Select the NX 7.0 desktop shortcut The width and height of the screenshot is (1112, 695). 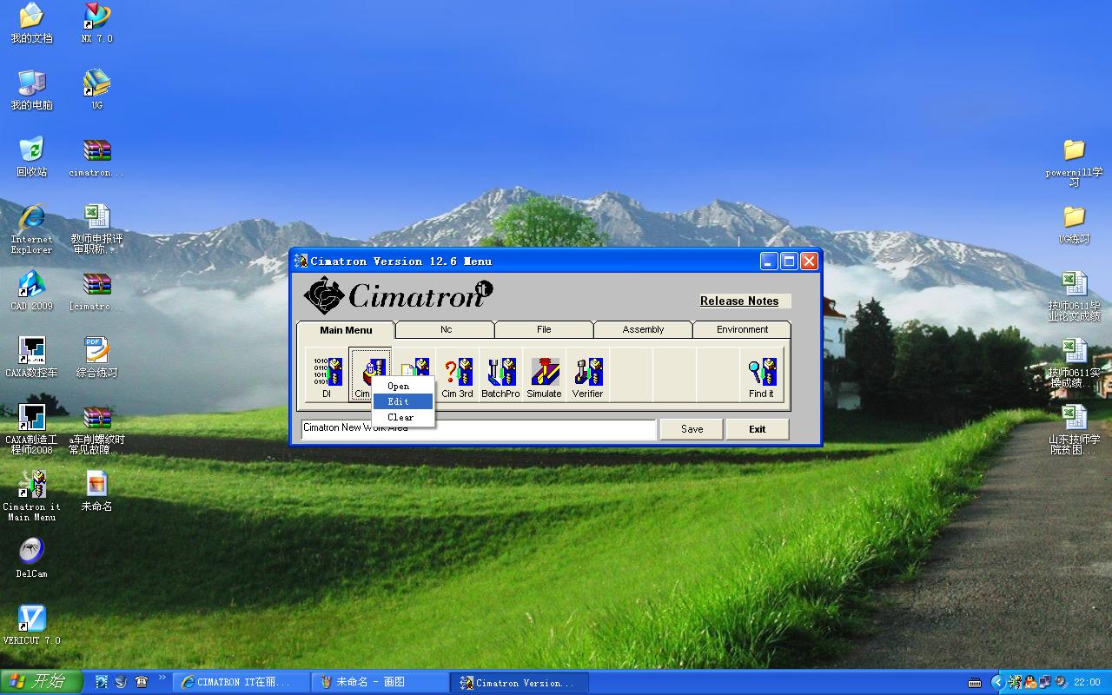(96, 23)
